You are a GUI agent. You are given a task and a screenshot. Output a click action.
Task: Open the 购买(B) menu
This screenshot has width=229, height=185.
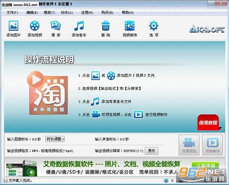(107, 13)
